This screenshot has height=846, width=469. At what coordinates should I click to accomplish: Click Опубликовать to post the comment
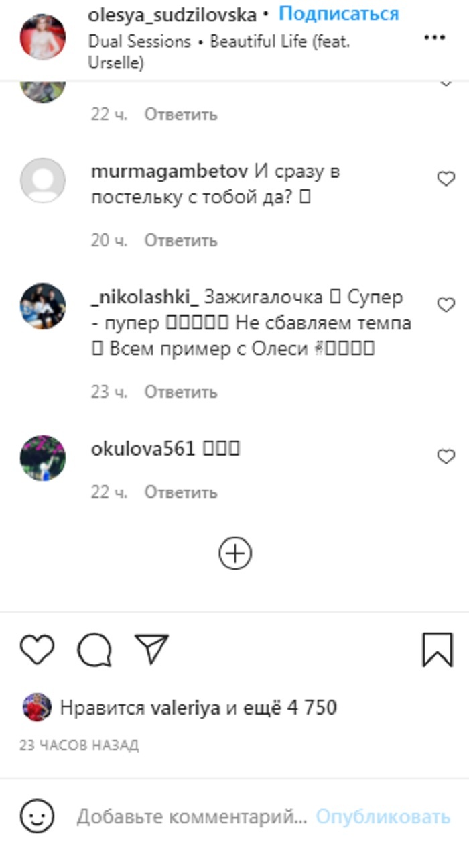point(383,816)
